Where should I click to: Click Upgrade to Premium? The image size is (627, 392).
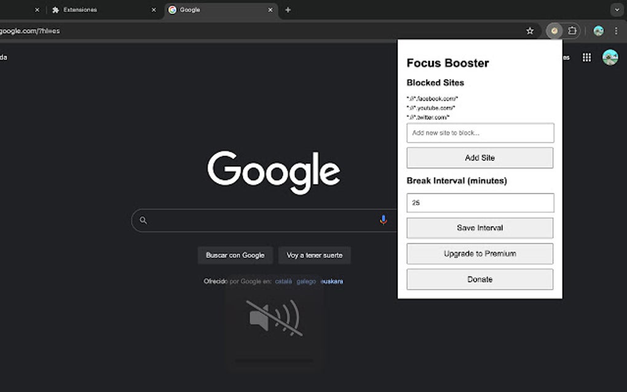(x=479, y=253)
